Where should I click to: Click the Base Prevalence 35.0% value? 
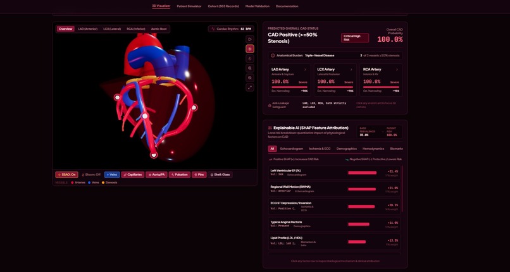364,135
